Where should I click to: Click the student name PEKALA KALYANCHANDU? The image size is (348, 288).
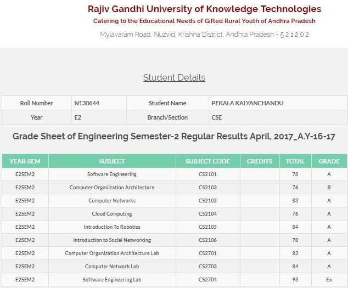[247, 103]
